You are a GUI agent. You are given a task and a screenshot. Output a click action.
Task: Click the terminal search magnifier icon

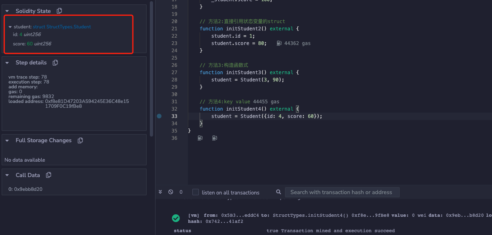[278, 192]
